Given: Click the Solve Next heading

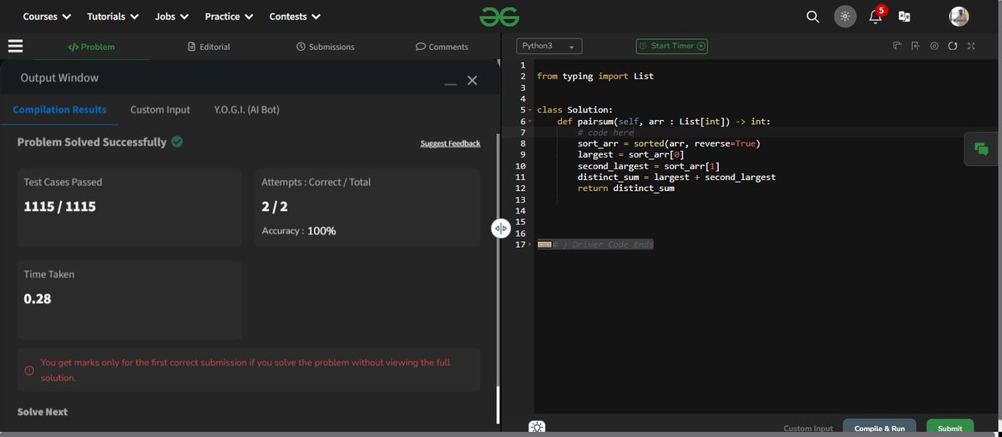Looking at the screenshot, I should tap(43, 411).
